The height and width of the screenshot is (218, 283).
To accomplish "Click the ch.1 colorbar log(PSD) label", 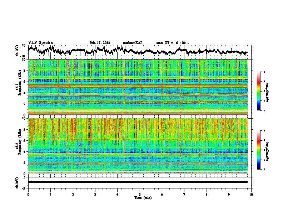I will pos(268,93).
